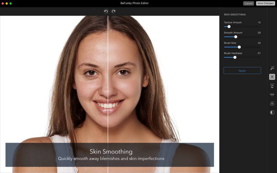Click the Brush Hardness slider handle

(x=235, y=57)
